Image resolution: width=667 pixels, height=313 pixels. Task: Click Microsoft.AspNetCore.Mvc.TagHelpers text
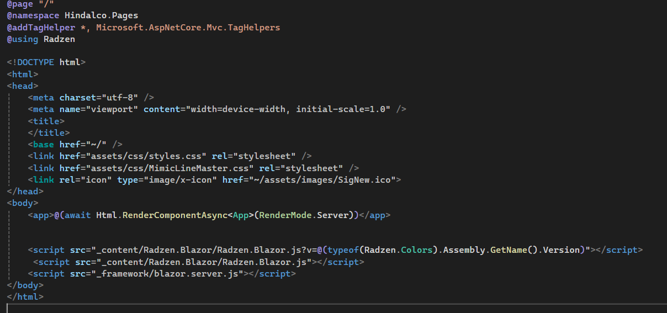click(x=188, y=27)
